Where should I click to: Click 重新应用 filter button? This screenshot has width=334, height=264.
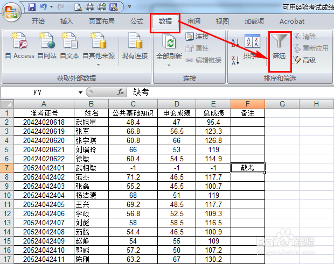point(311,48)
